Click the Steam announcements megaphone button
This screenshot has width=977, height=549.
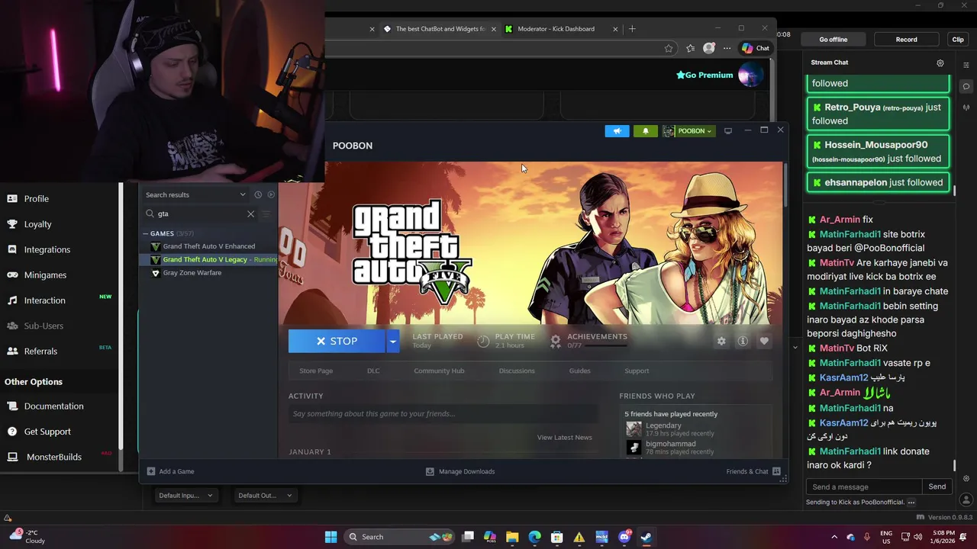pos(617,131)
